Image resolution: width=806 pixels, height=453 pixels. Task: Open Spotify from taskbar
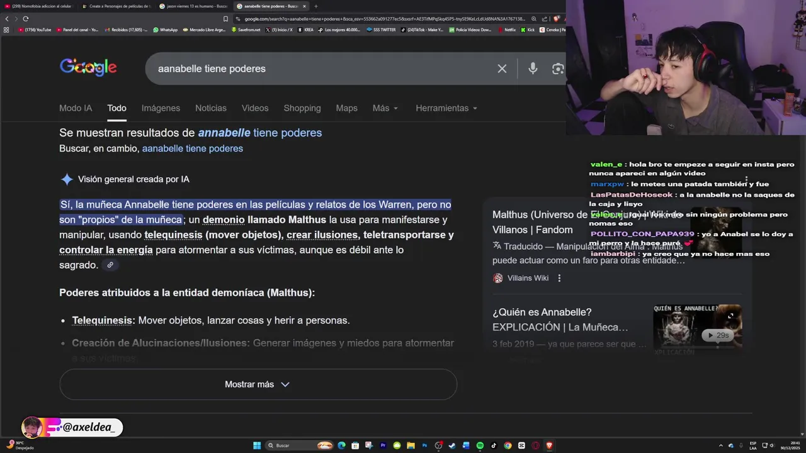tap(480, 445)
